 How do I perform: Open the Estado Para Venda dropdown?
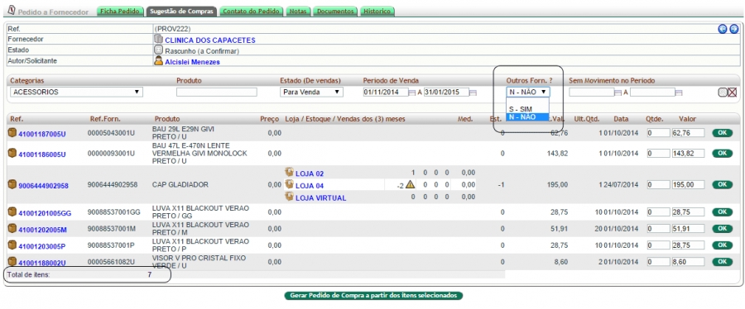311,92
